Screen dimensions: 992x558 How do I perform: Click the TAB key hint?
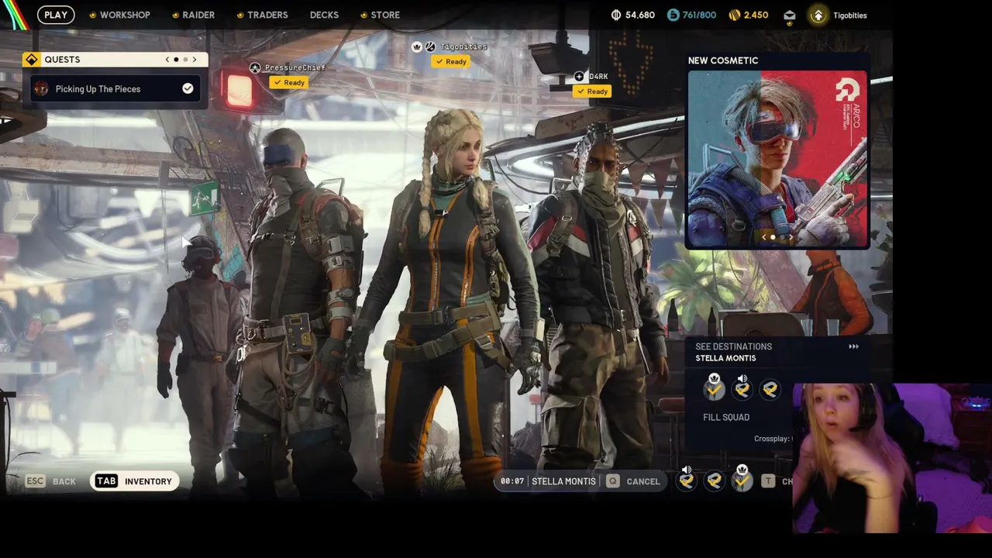106,481
